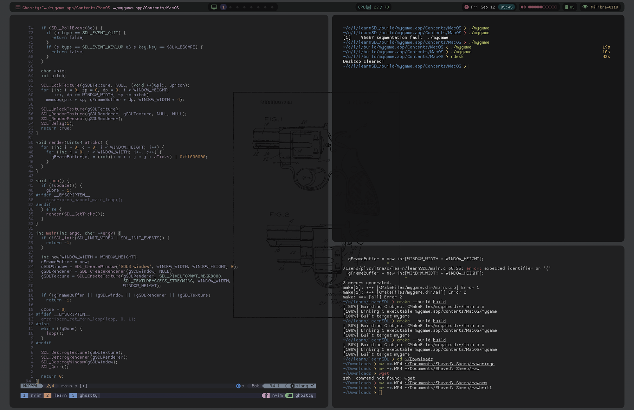
Task: Click the bottom-right terminal prompt cursor
Action: [380, 393]
